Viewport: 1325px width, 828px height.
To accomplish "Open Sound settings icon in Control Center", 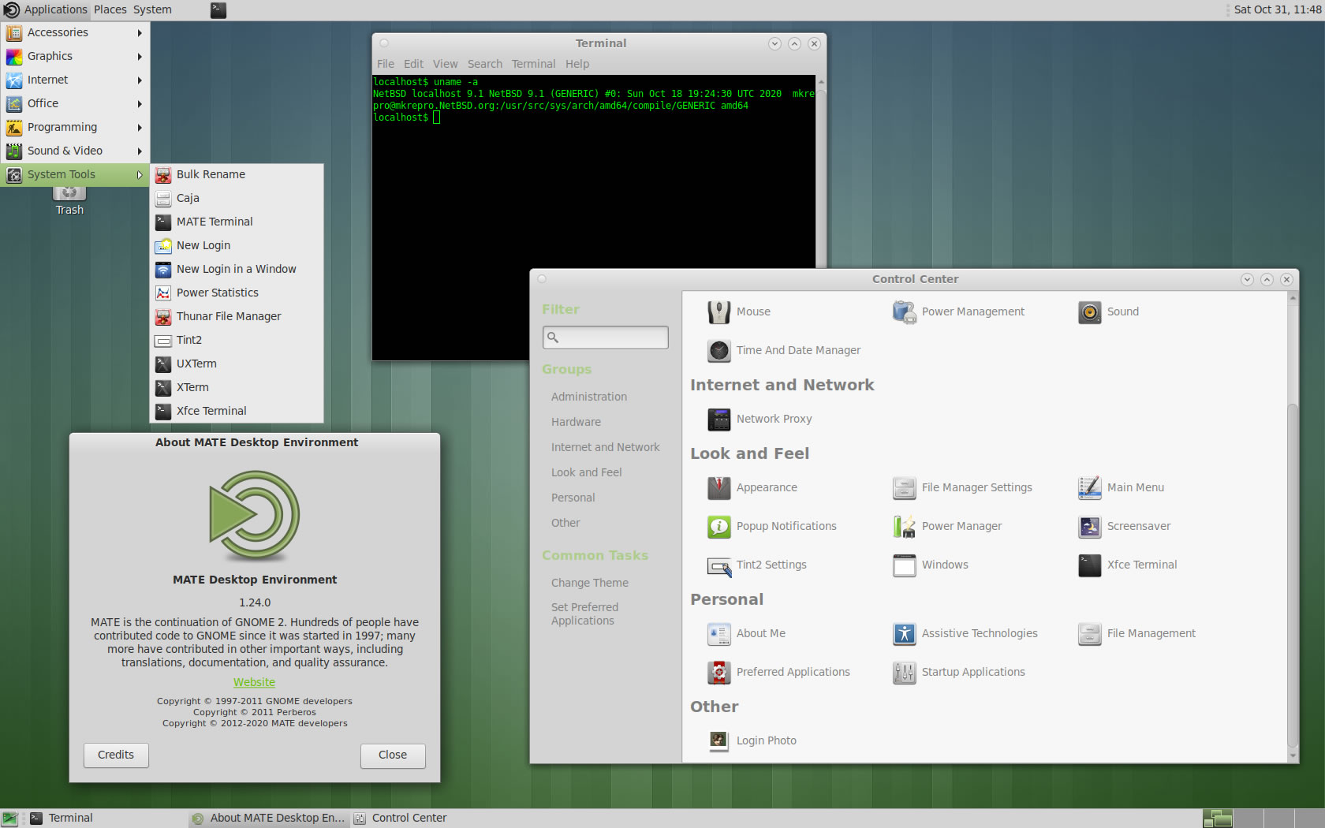I will click(x=1089, y=312).
